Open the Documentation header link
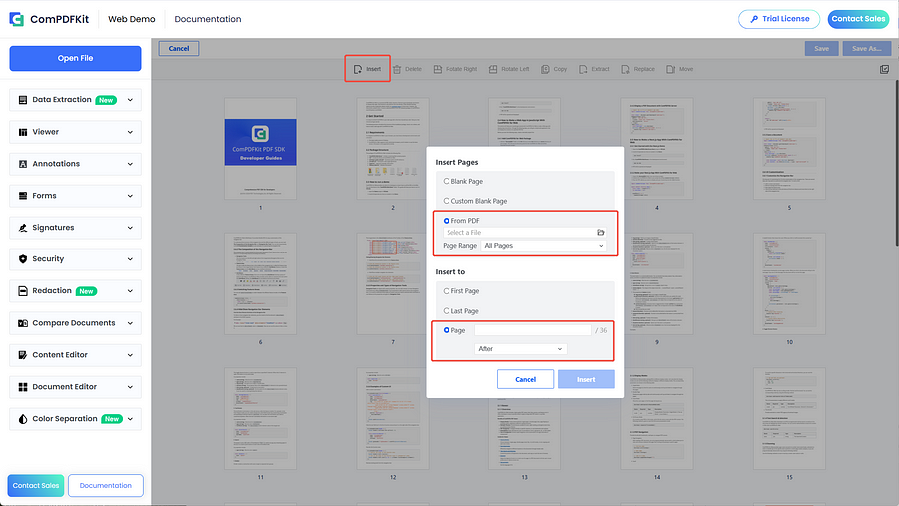The width and height of the screenshot is (899, 506). pyautogui.click(x=208, y=19)
